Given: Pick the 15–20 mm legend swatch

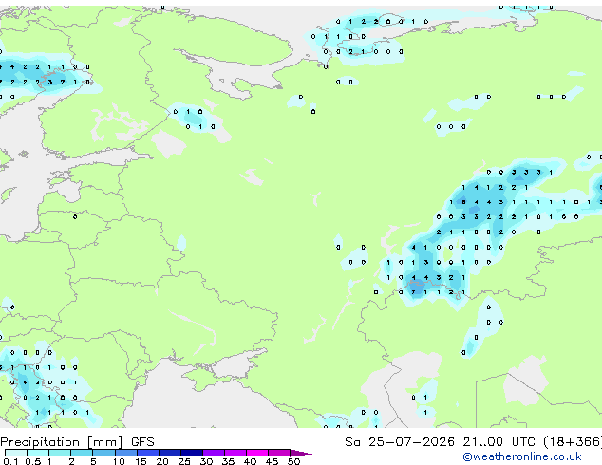Looking at the screenshot, I should [x=147, y=453].
